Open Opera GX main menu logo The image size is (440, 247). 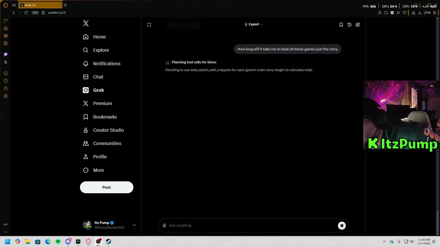(5, 5)
